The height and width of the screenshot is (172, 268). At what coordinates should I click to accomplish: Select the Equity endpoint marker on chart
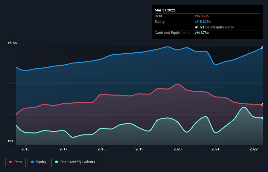pyautogui.click(x=262, y=48)
